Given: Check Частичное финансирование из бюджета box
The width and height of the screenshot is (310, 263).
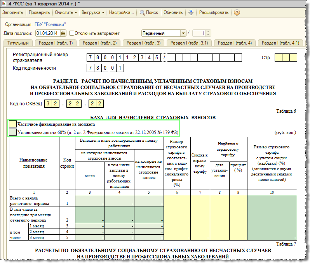Looking at the screenshot, I should pos(13,124).
